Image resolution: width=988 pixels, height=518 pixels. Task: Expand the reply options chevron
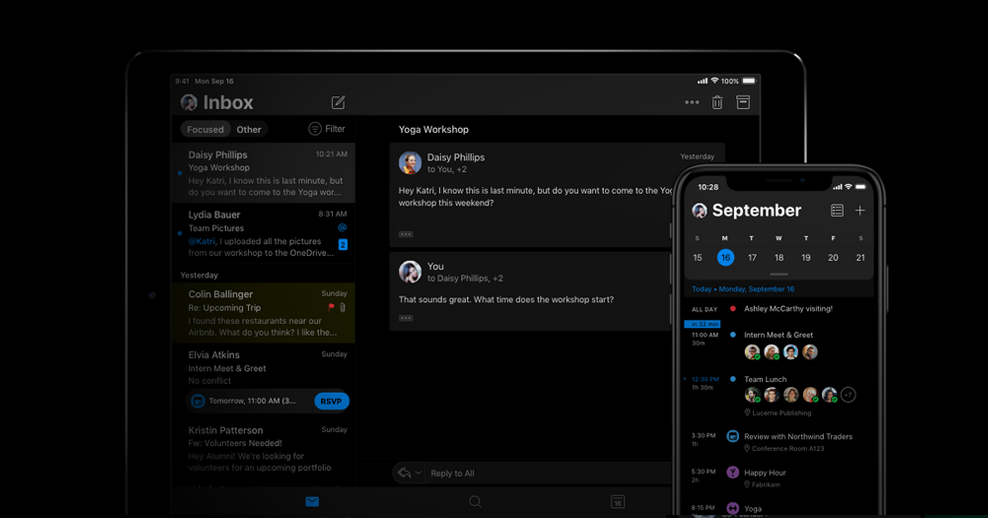(x=418, y=473)
